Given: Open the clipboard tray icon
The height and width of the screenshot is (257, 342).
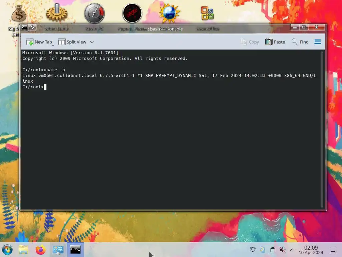Looking at the screenshot, I should (273, 250).
